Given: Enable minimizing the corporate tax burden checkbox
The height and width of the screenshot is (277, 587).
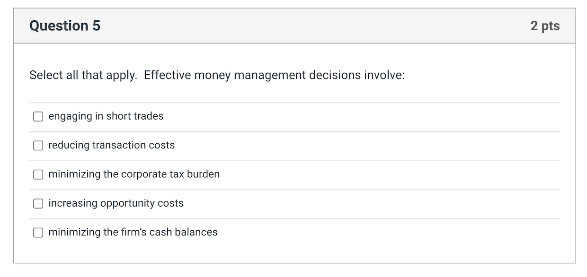Looking at the screenshot, I should tap(38, 174).
